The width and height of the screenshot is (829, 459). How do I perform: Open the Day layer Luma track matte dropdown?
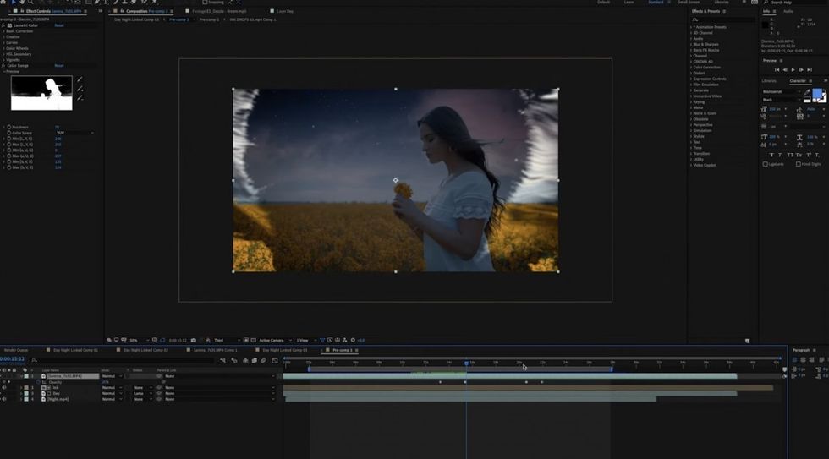(141, 394)
